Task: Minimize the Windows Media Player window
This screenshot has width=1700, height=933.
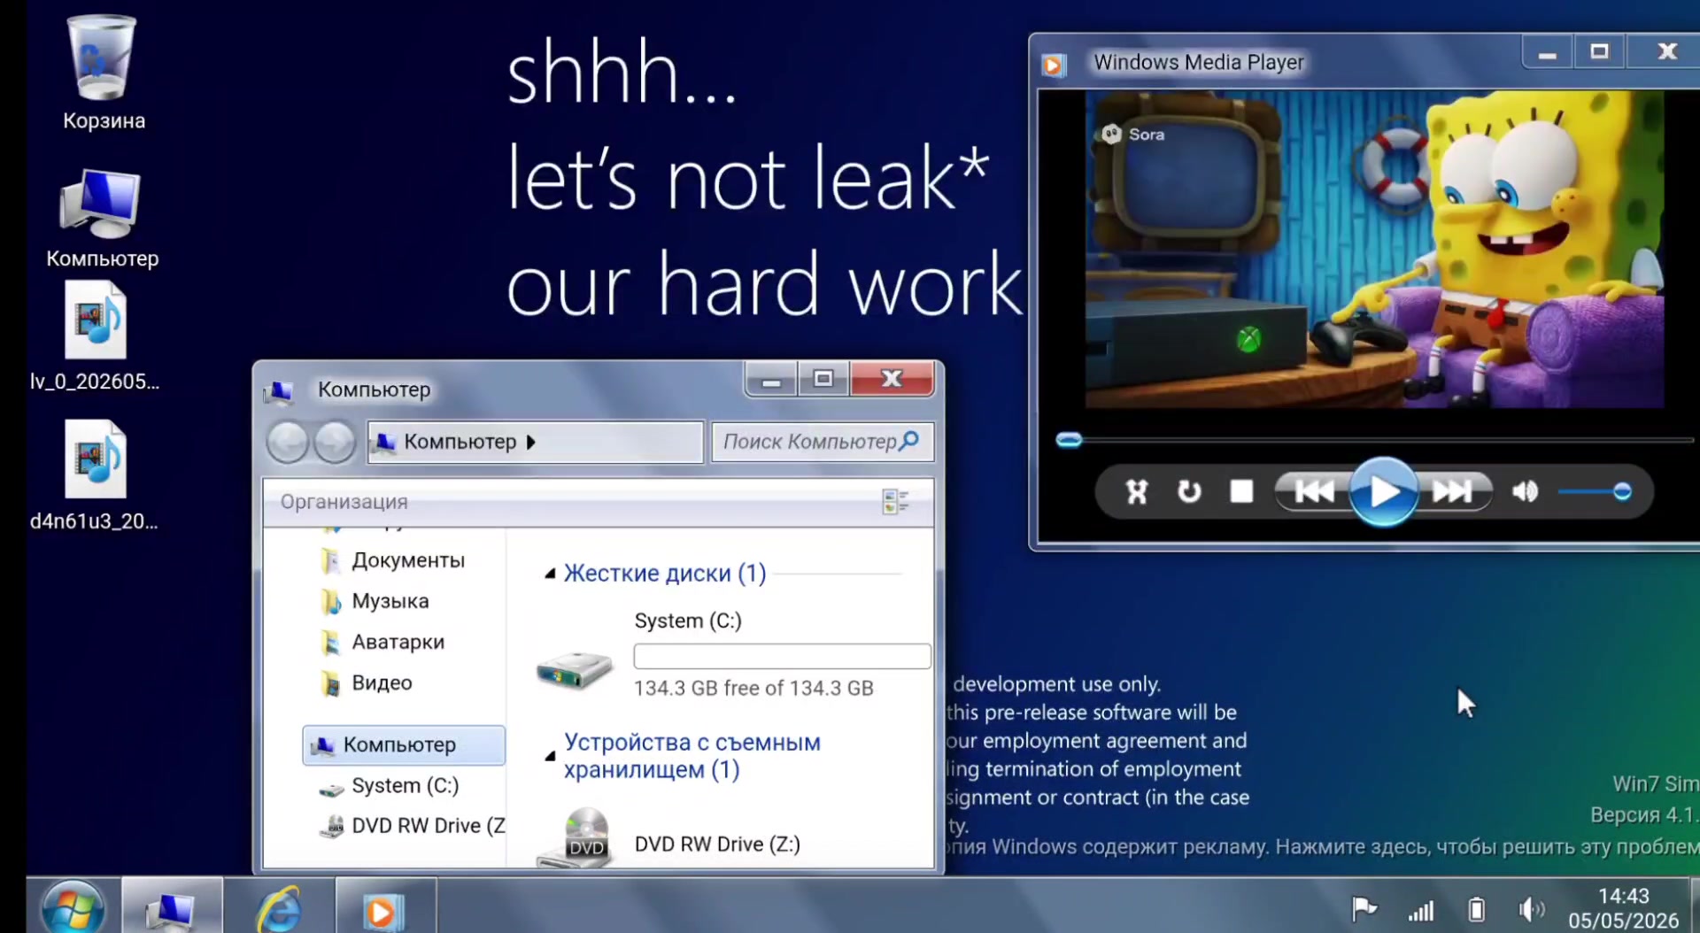Action: pos(1547,53)
